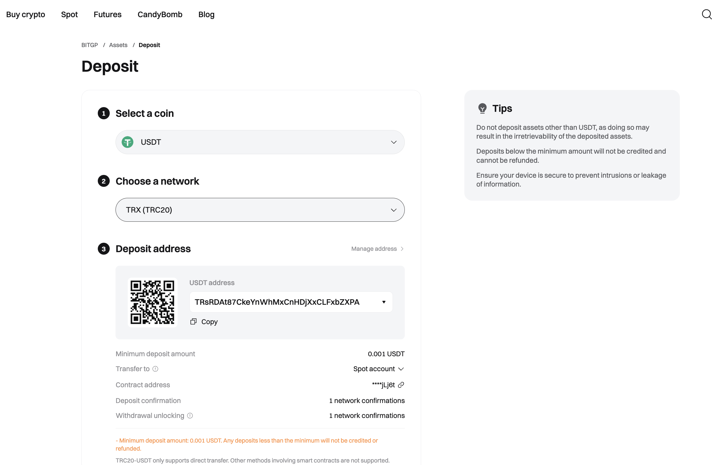Navigate to the Futures section
Screen dimensions: 712x465
108,14
